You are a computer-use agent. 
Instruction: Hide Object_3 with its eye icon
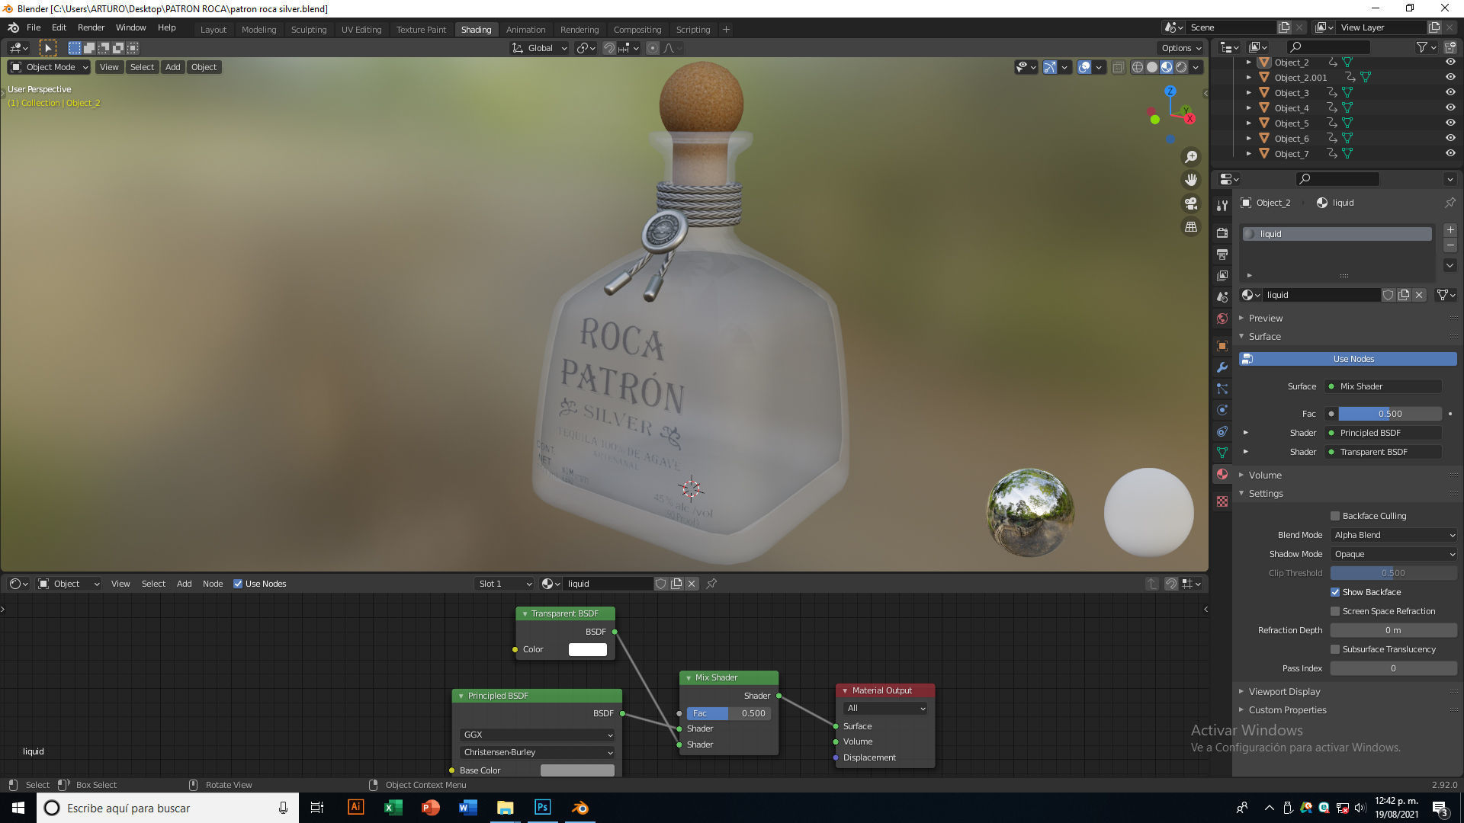click(x=1450, y=93)
